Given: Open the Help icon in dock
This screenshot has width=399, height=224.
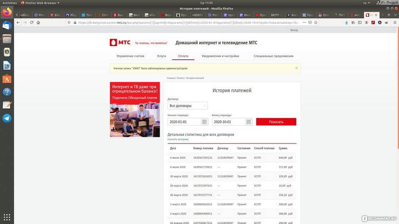Looking at the screenshot, I should (7, 92).
